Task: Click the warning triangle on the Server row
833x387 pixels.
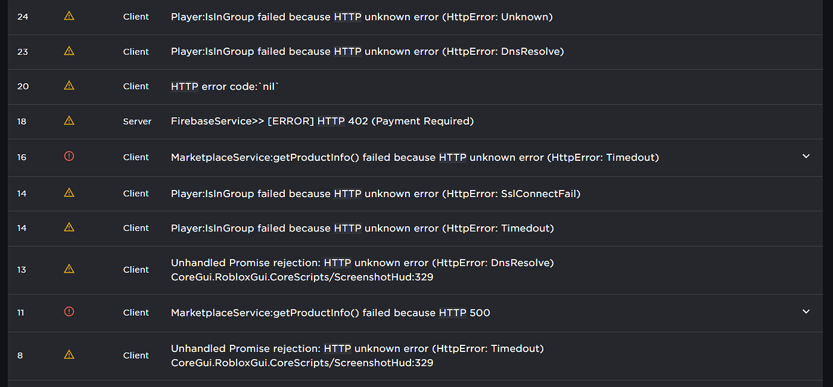Action: click(69, 121)
